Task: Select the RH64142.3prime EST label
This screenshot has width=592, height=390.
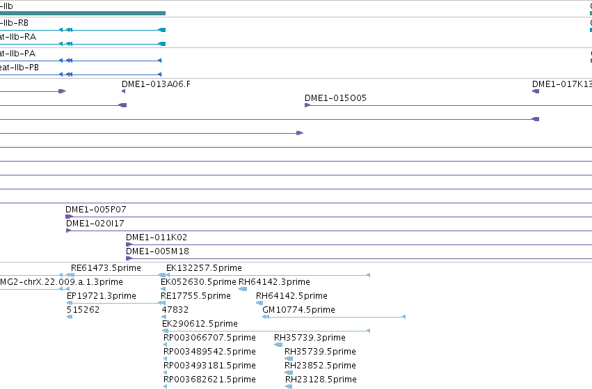Action: pyautogui.click(x=274, y=282)
